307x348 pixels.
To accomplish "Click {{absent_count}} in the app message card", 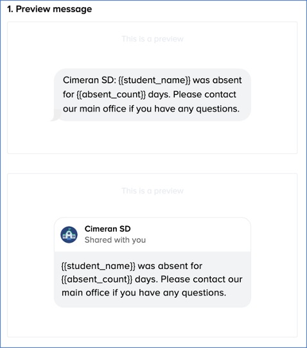I will [x=96, y=279].
